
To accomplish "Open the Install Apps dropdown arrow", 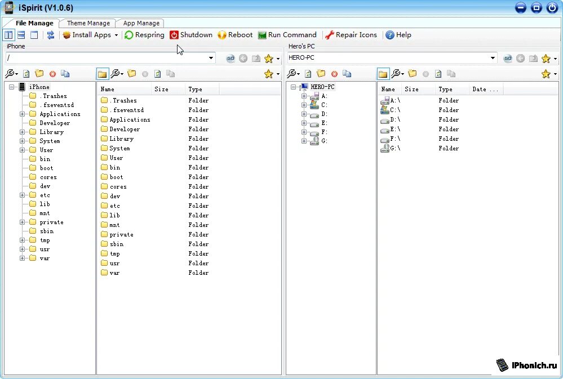I will pyautogui.click(x=116, y=35).
